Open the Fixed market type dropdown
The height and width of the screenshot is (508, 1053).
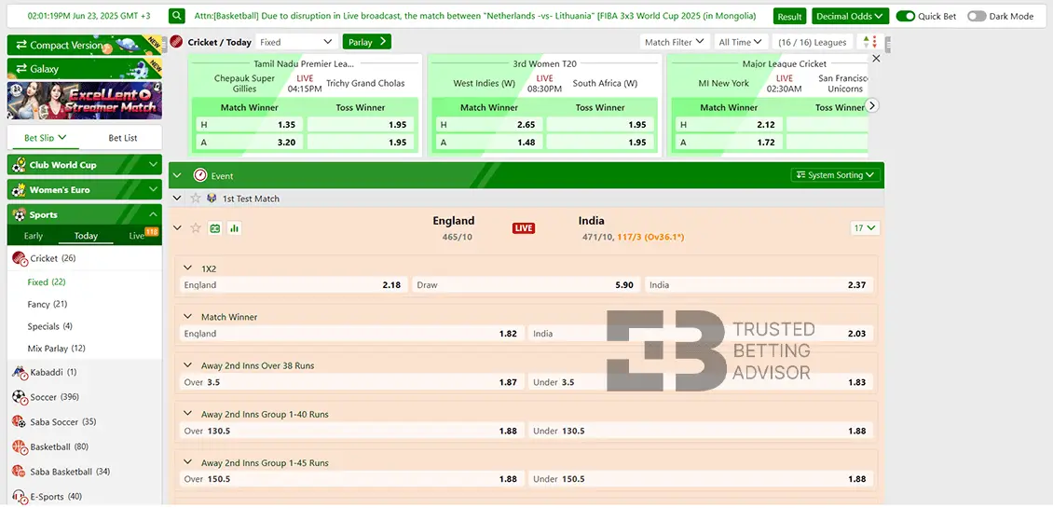click(296, 42)
